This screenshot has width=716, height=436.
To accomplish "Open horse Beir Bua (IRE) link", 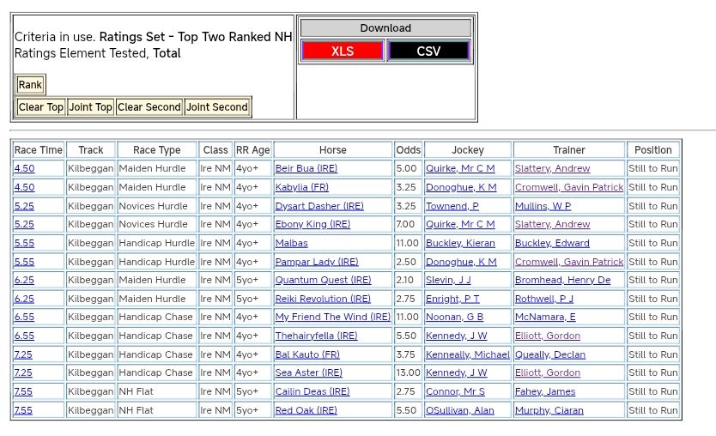I will coord(306,169).
